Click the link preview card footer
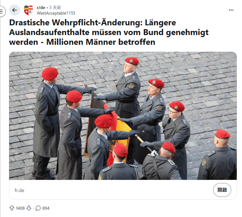Viewport: 242px width, 217px height. (x=123, y=190)
